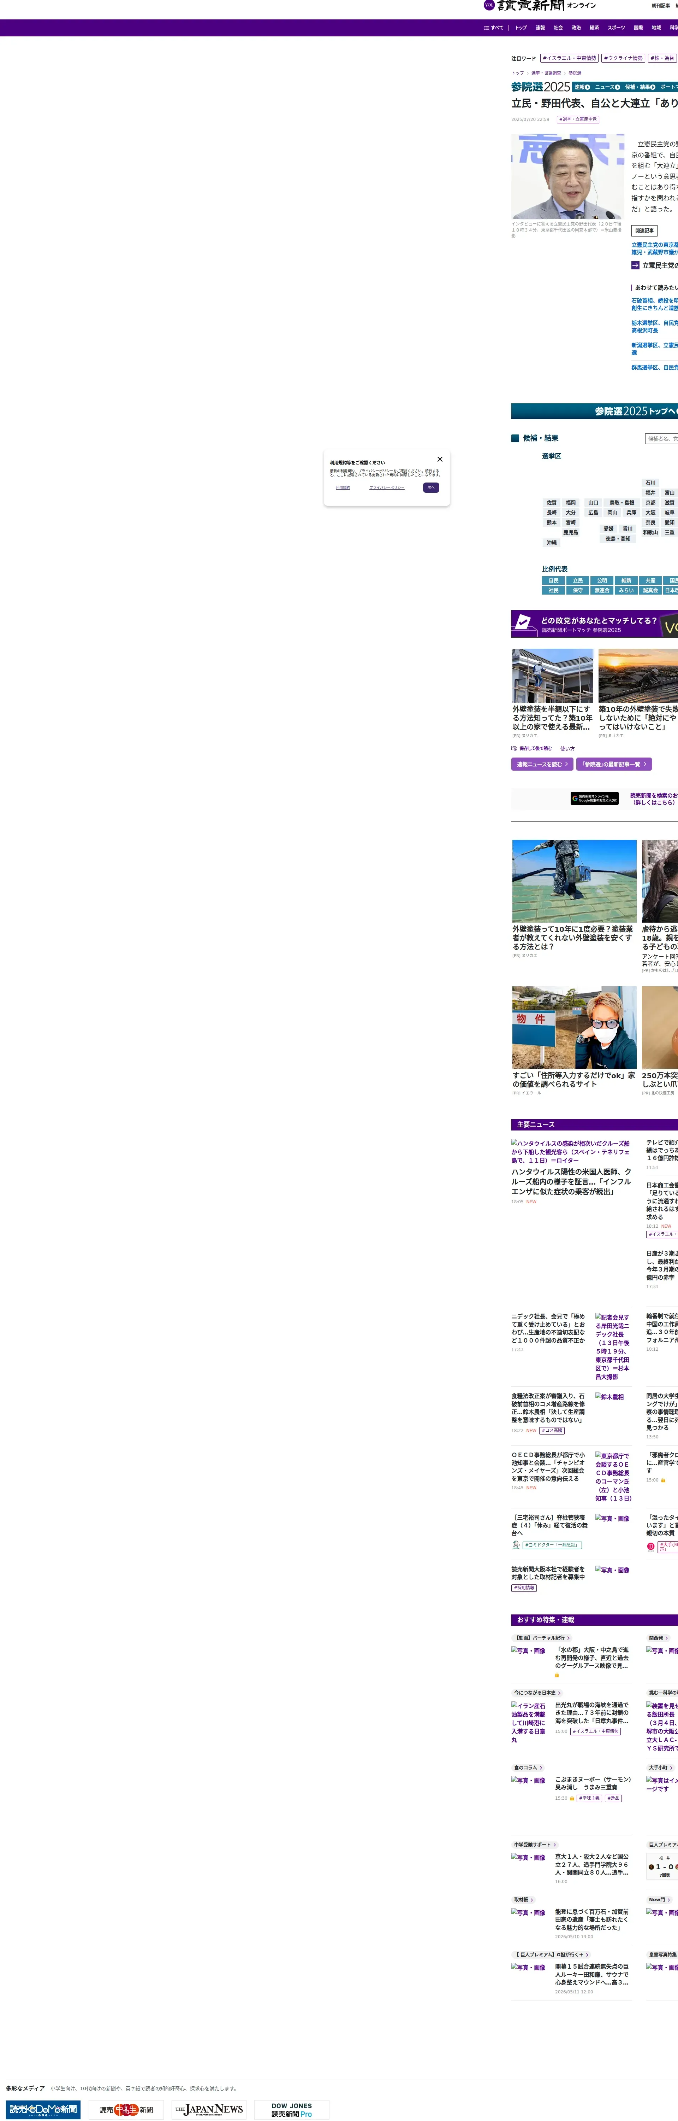This screenshot has width=678, height=2121.
Task: Click the 参院選2025 title logo
Action: tap(540, 87)
